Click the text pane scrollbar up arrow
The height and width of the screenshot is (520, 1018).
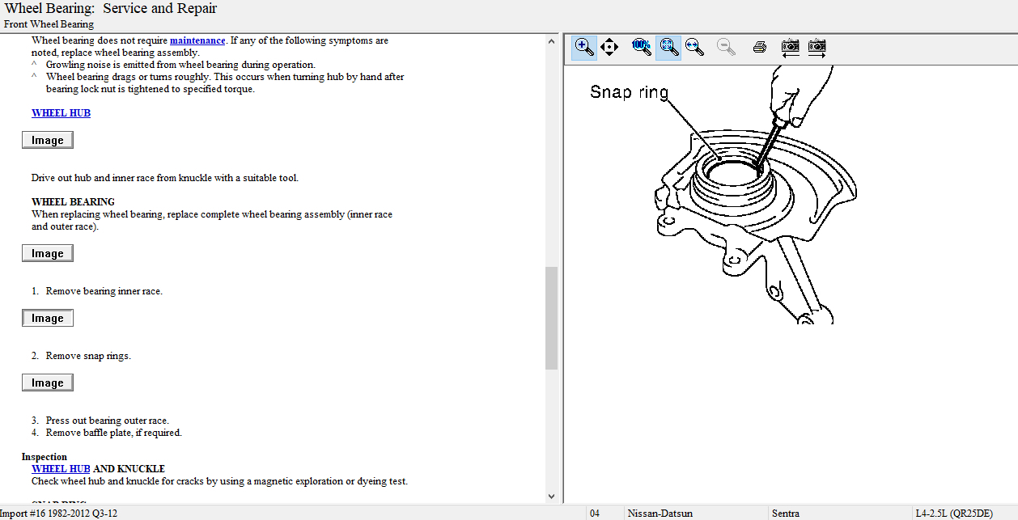pos(552,40)
